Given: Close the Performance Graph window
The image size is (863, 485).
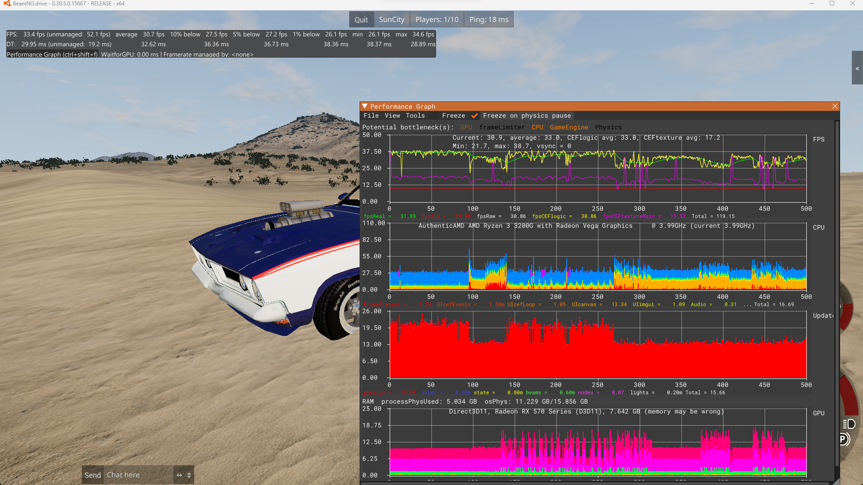Looking at the screenshot, I should click(835, 106).
